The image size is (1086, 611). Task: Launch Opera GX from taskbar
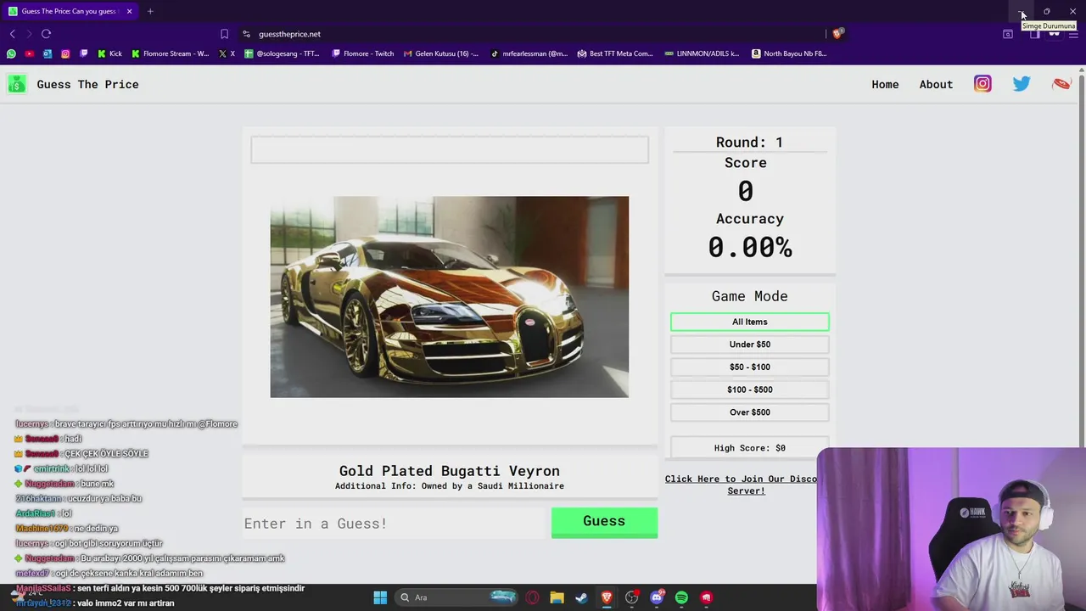coord(532,597)
